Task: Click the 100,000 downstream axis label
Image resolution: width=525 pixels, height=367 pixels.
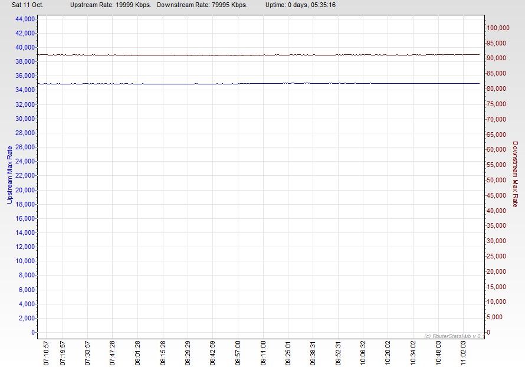Action: (x=498, y=28)
